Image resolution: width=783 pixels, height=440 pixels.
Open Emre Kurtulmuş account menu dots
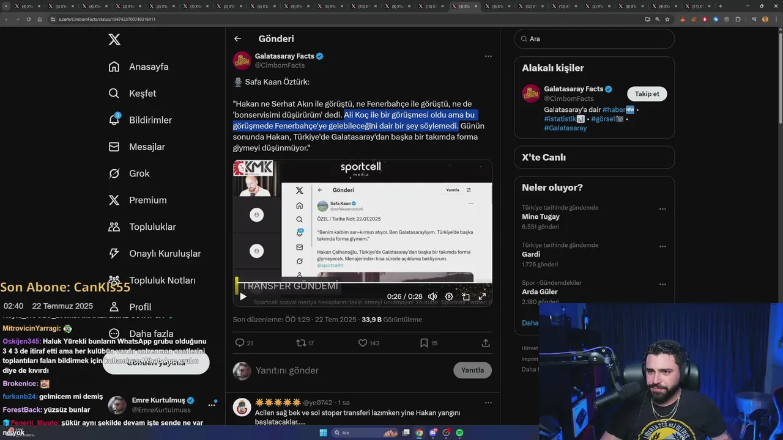point(212,405)
